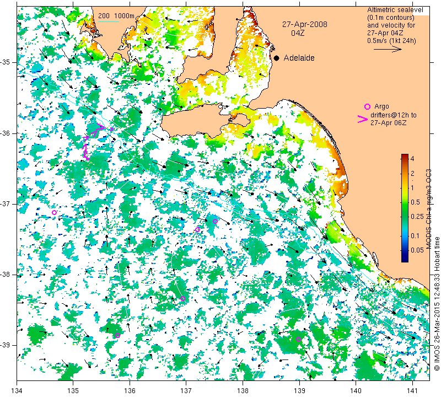Click 'drifters@12h to' legend text
The image size is (441, 397).
[393, 115]
